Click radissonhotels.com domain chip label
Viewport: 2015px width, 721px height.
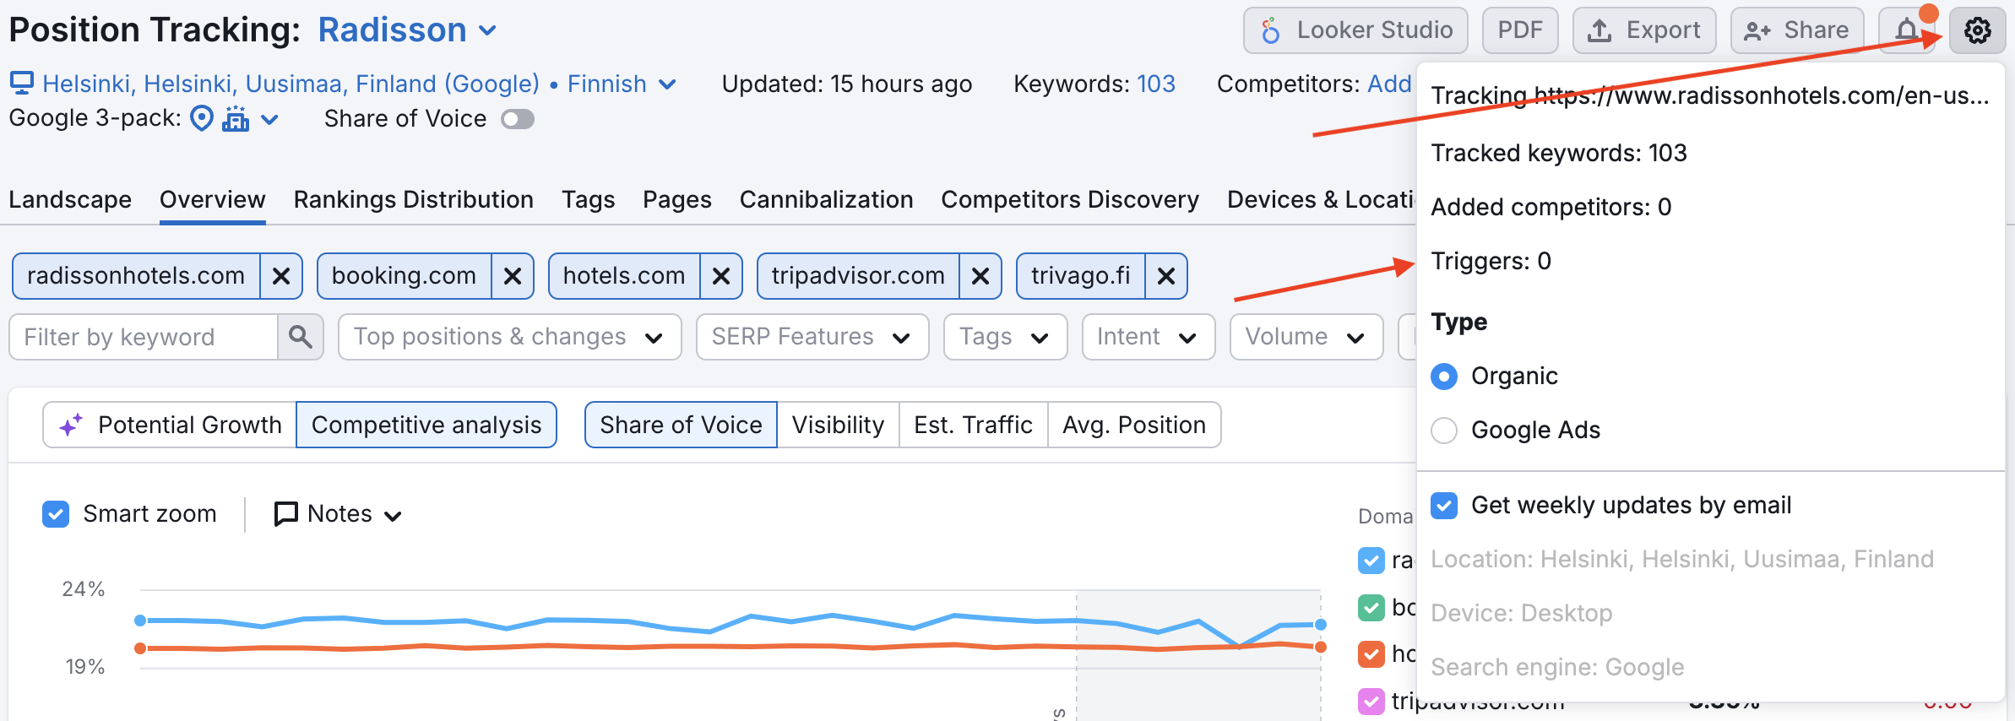(136, 276)
